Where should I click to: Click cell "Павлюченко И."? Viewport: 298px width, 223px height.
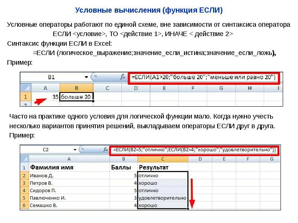69,198
